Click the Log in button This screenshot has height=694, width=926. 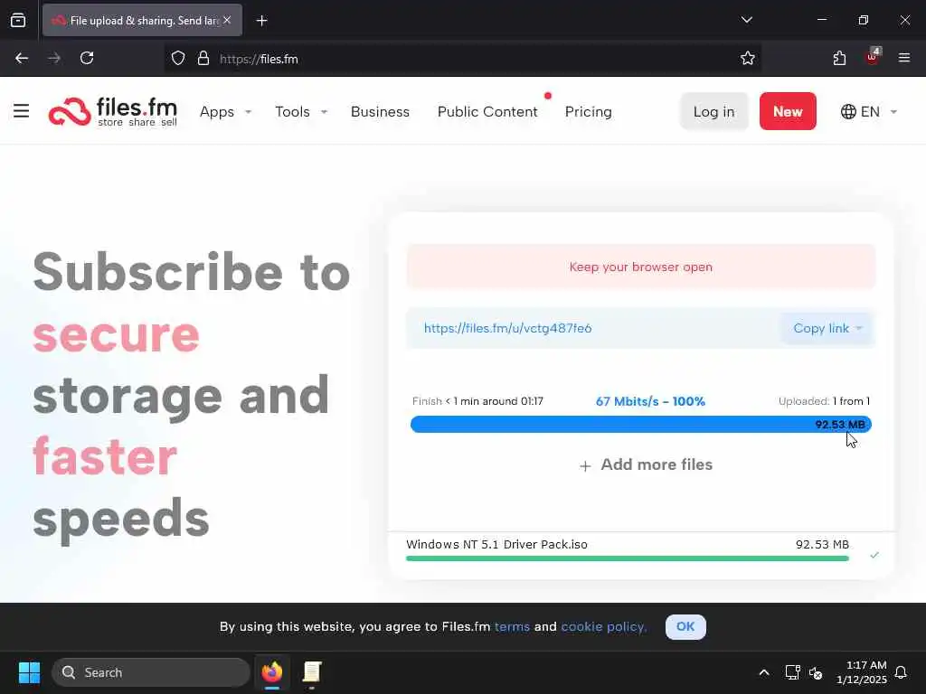[714, 111]
